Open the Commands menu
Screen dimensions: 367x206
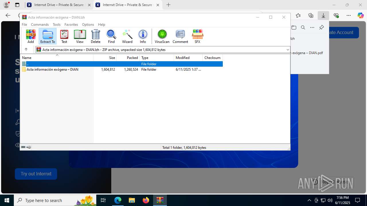40,25
